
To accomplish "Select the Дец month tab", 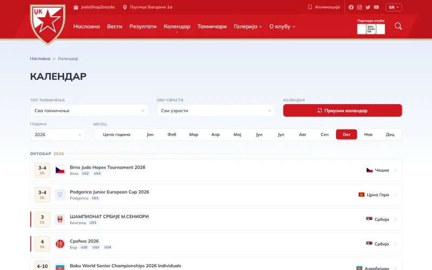I will 390,134.
